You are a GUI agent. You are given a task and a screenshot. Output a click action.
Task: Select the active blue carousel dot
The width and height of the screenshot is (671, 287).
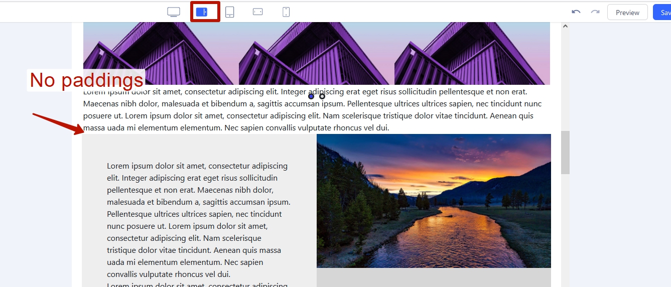tap(311, 96)
